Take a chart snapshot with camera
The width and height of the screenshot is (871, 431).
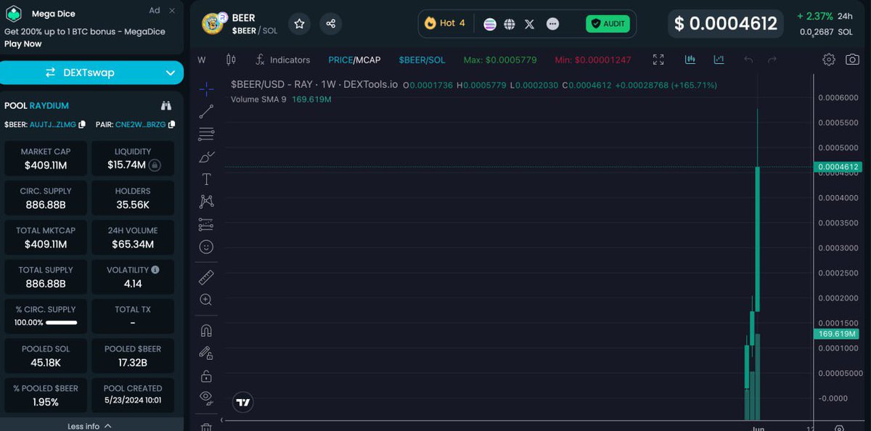852,59
